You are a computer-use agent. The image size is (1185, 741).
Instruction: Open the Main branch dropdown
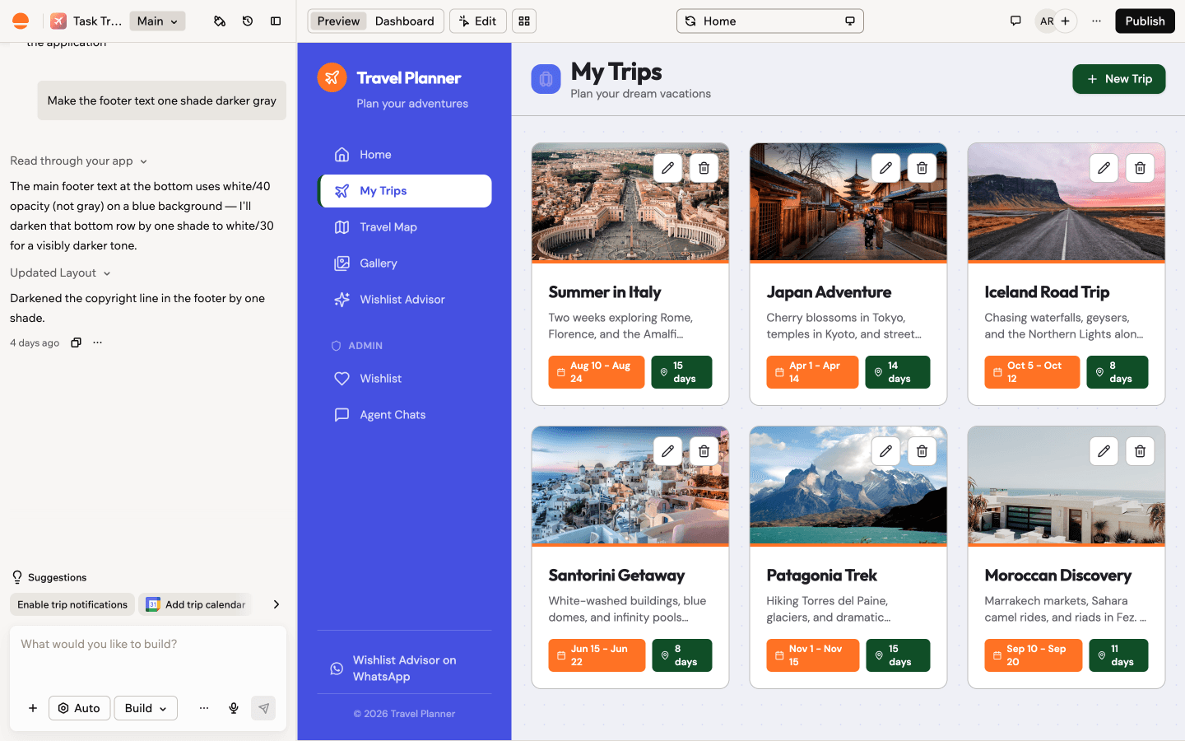157,21
